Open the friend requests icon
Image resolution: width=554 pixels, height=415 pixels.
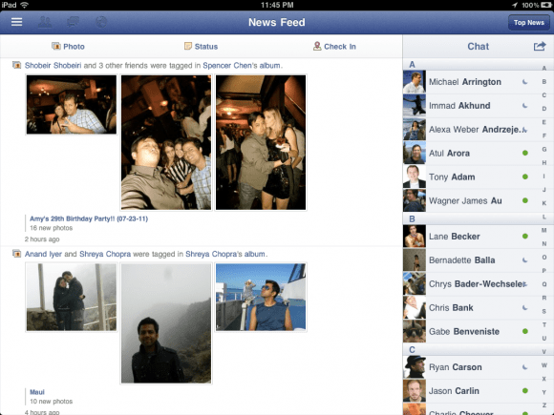click(x=45, y=22)
